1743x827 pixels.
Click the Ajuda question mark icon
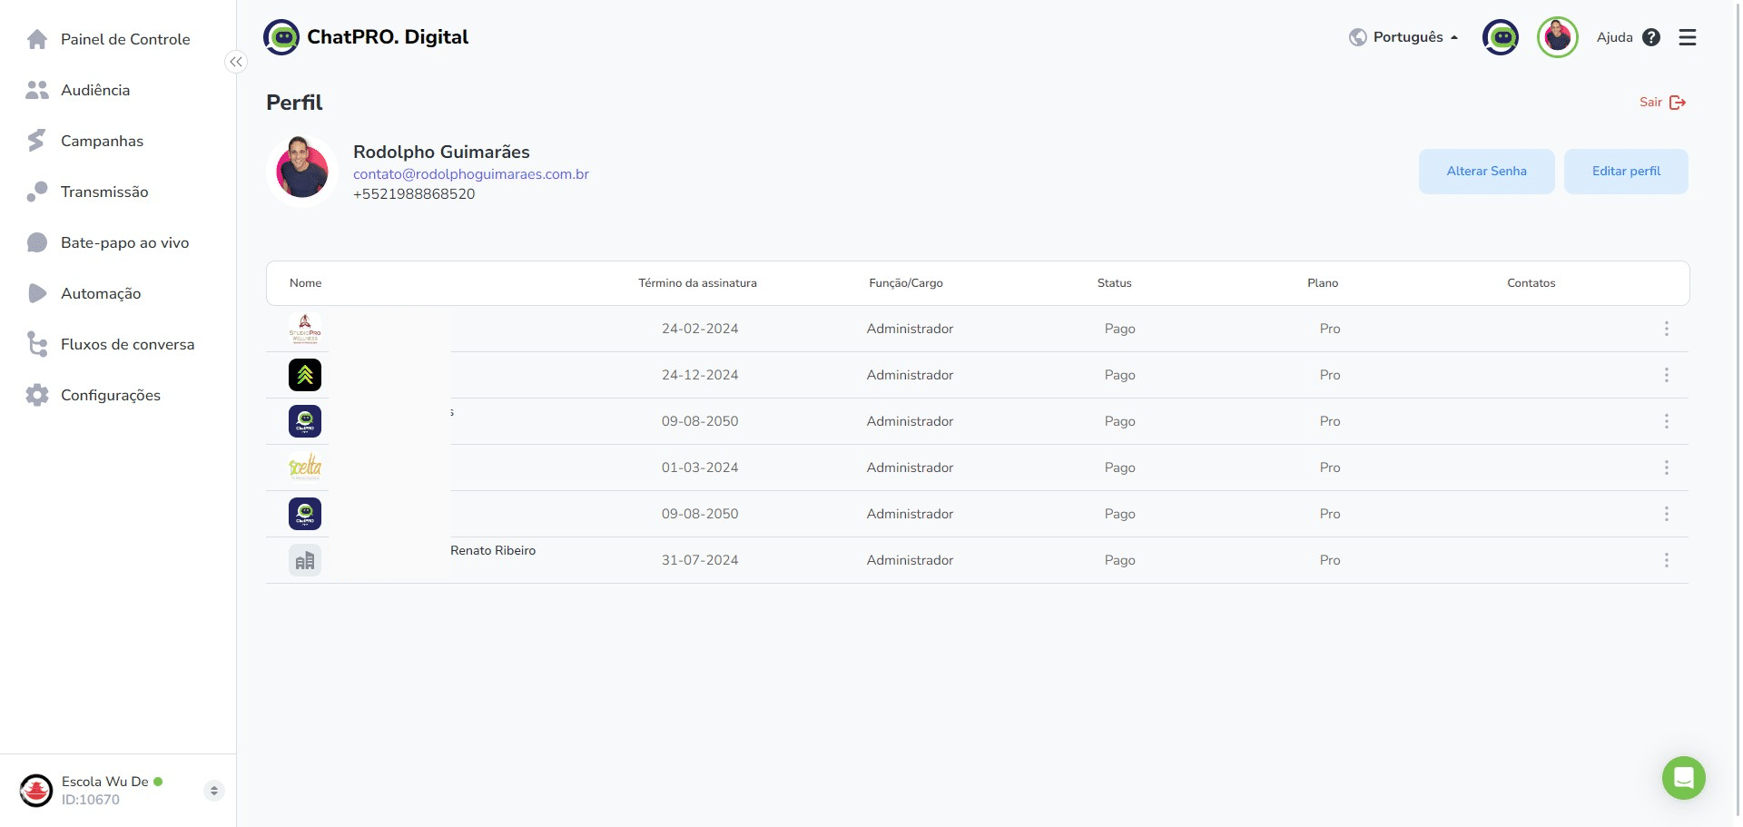[x=1651, y=37]
